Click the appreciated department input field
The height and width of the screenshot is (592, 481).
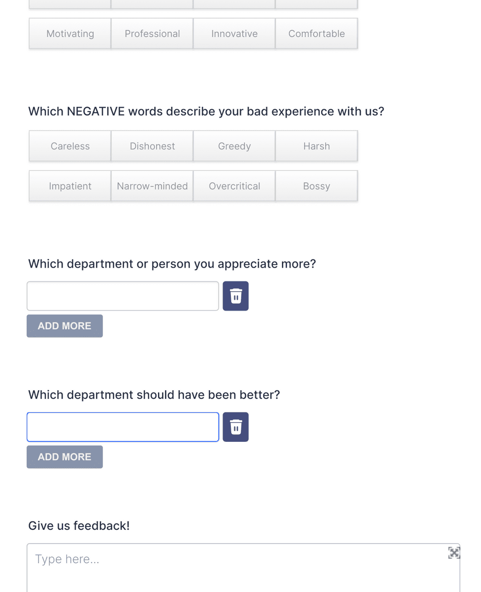(x=123, y=296)
